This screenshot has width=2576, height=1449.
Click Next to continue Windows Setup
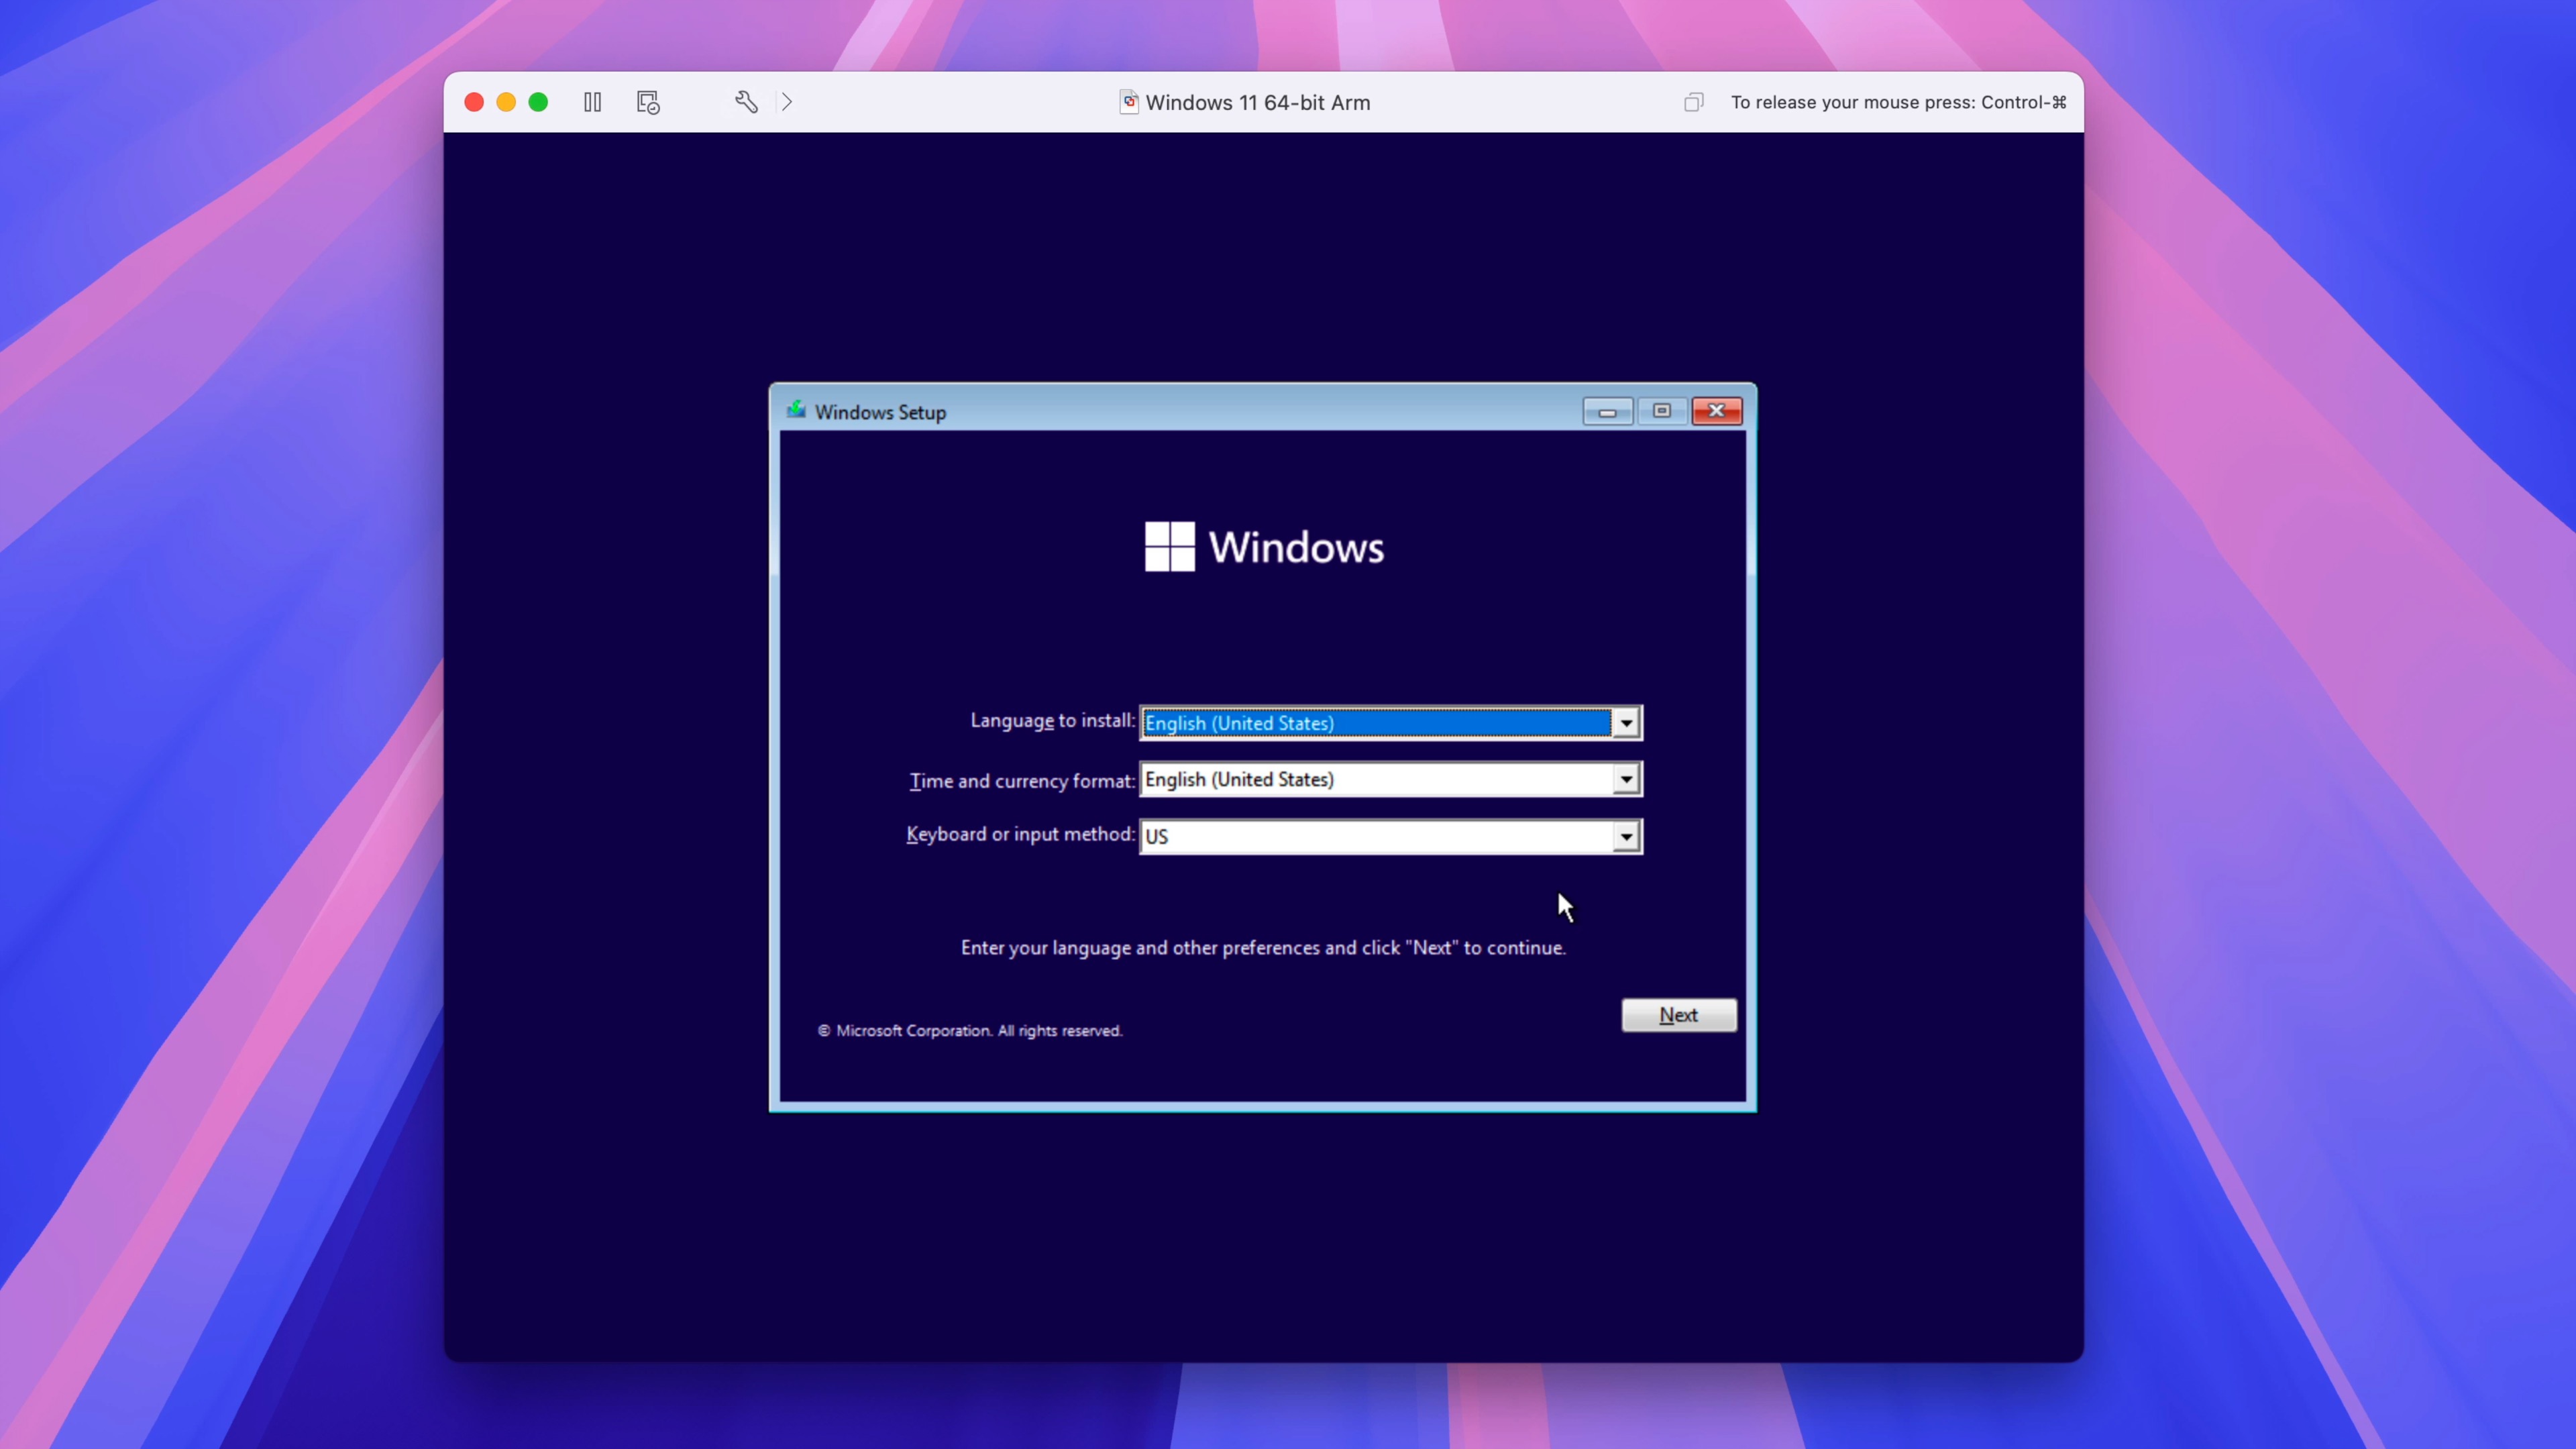[1677, 1014]
